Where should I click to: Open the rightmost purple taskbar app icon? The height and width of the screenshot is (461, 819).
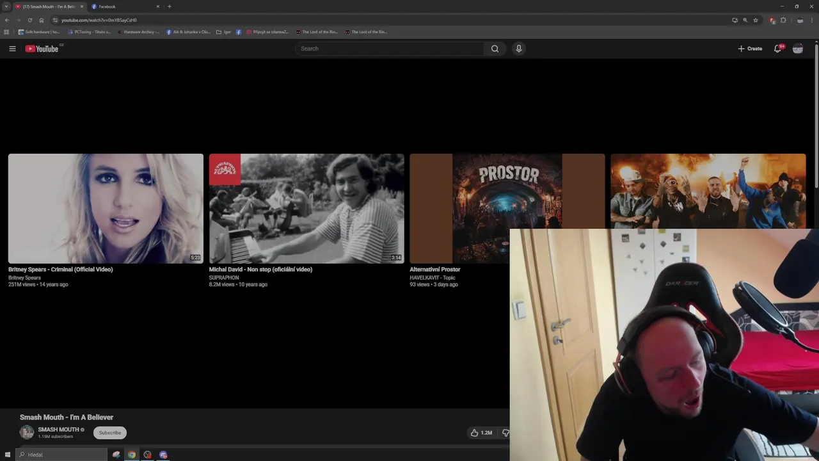coord(163,455)
